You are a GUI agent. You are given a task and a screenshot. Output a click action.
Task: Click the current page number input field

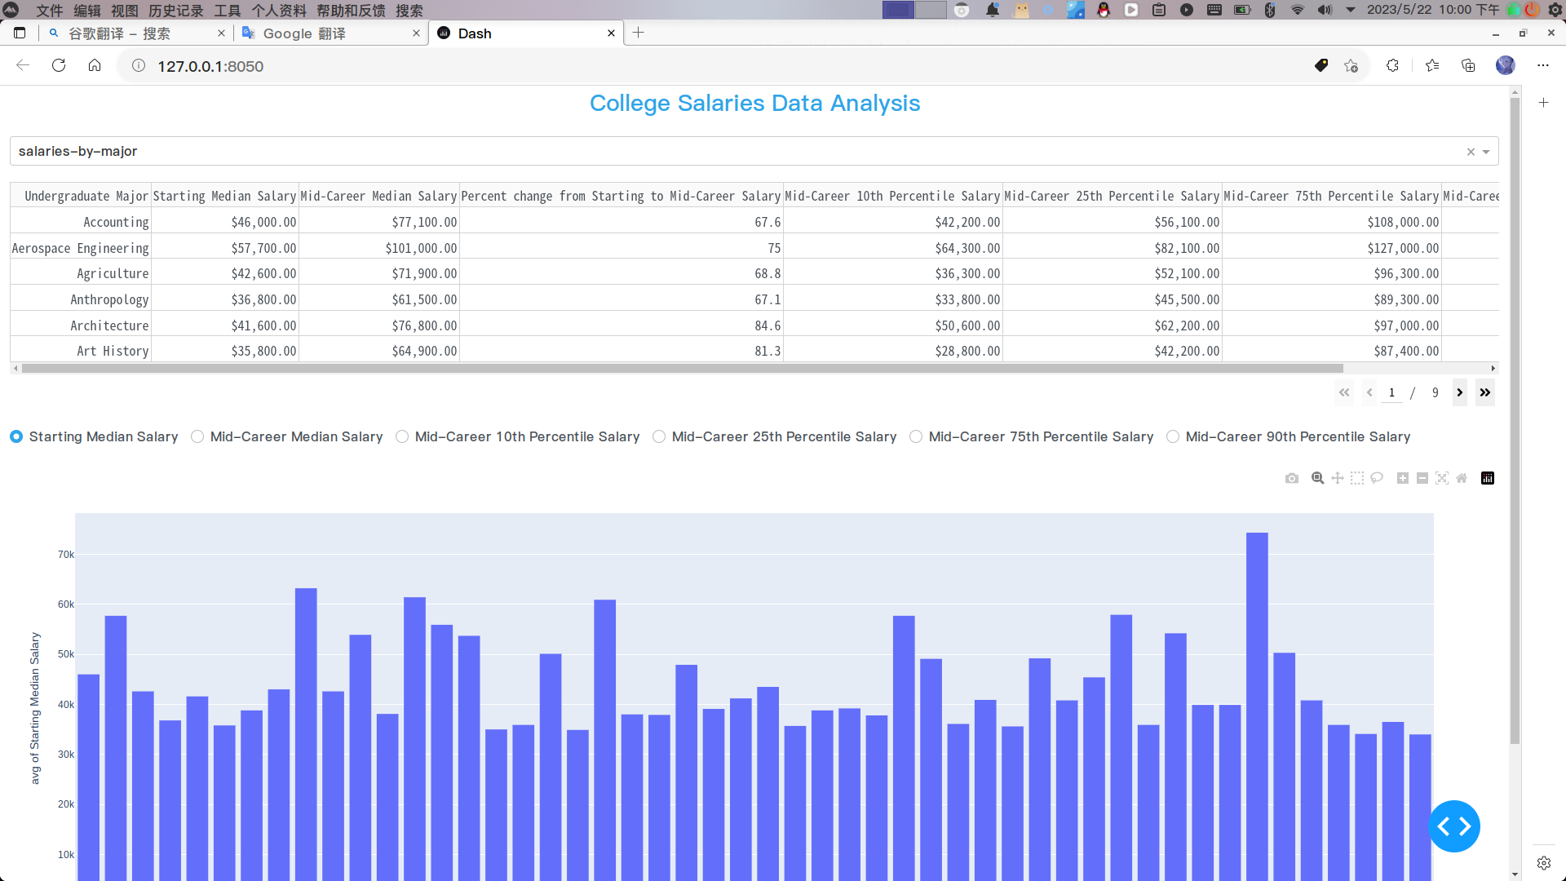coord(1391,392)
